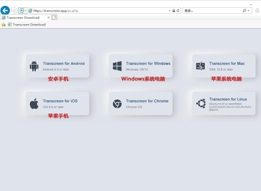The width and height of the screenshot is (261, 191).
Task: Expand the shield icon dropdown arrow
Action: tap(26, 11)
